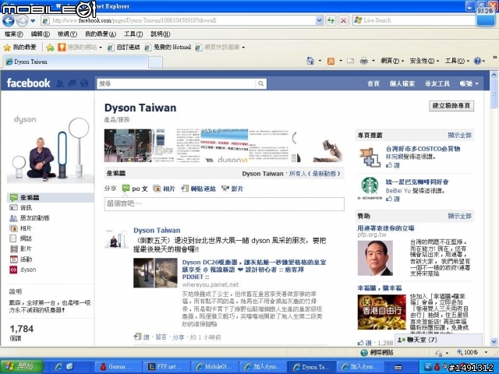Open the 網頁(P) page dropdown menu

pyautogui.click(x=392, y=61)
